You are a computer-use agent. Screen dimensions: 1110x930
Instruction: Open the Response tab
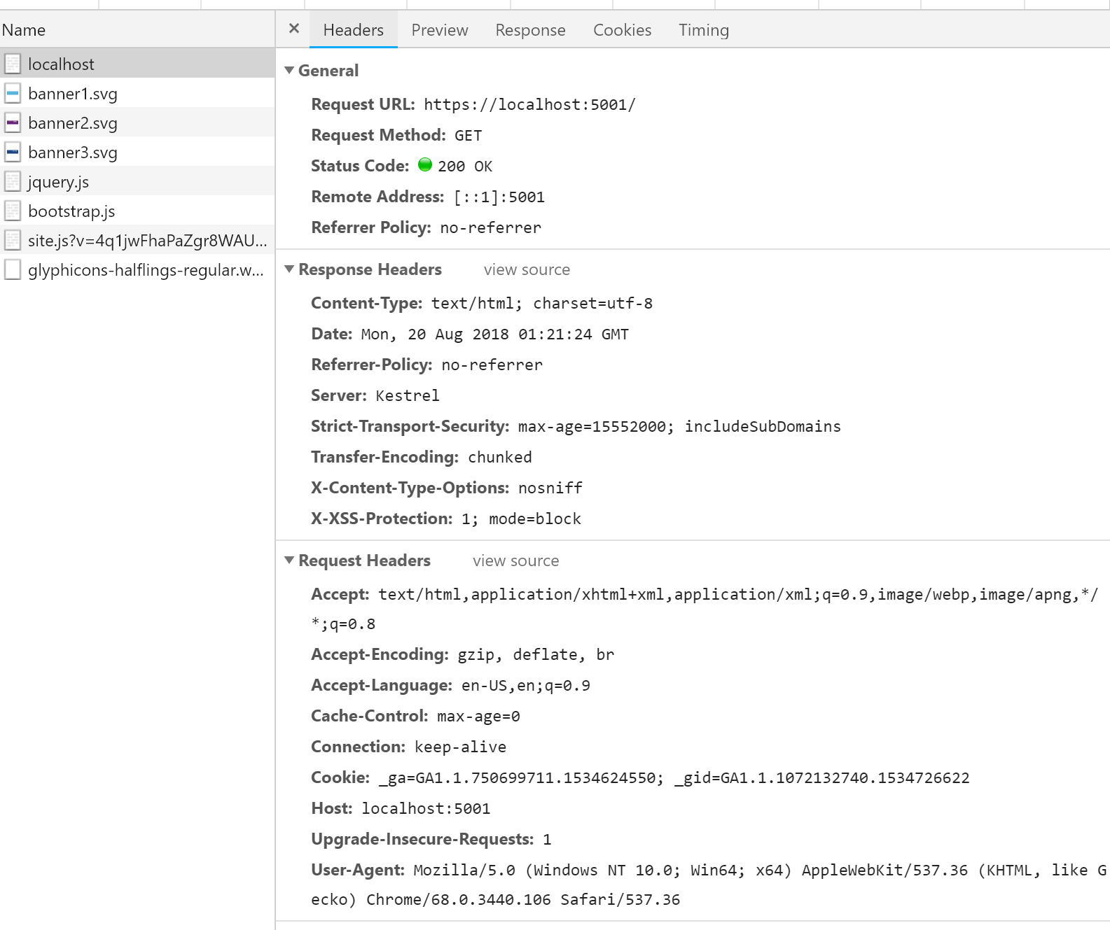coord(530,30)
